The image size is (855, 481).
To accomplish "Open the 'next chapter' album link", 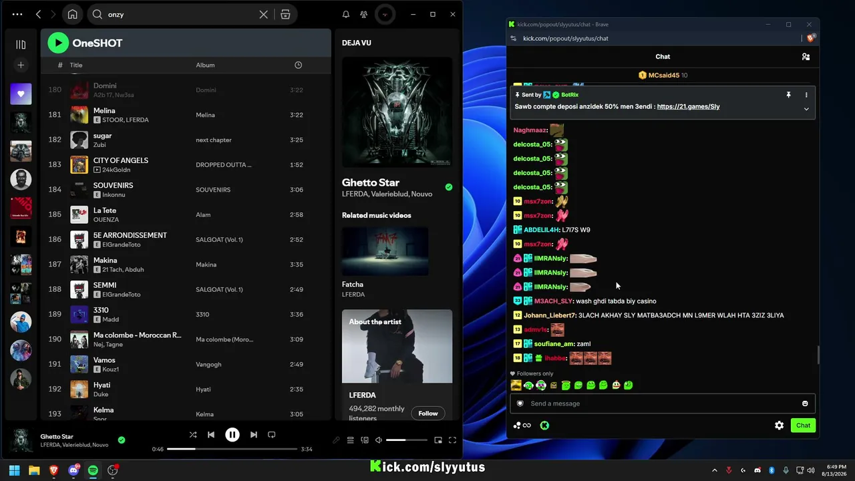I will tap(214, 140).
